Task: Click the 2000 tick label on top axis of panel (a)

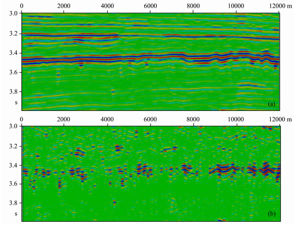Action: coord(64,6)
